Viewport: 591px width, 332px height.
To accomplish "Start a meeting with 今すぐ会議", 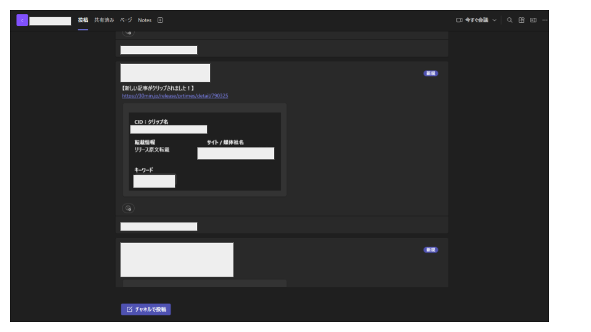I will [476, 20].
